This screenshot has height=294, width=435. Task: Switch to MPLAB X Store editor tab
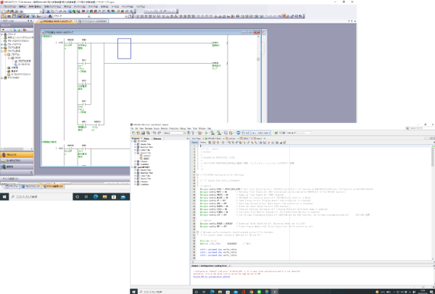click(x=215, y=138)
